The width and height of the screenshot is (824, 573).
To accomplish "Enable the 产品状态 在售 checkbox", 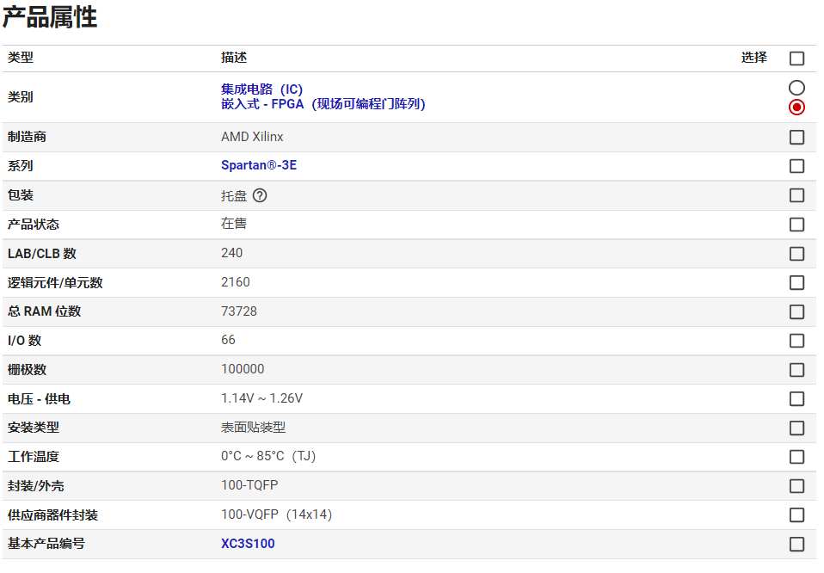I will point(796,225).
